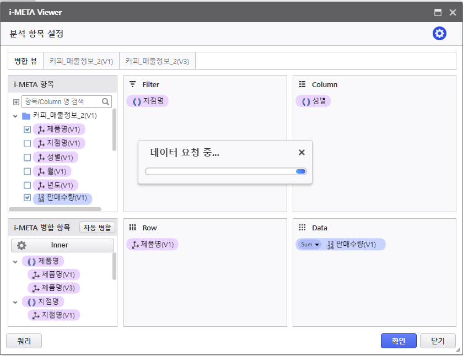This screenshot has width=463, height=356.
Task: Click the Filter funnel icon
Action: pyautogui.click(x=133, y=84)
